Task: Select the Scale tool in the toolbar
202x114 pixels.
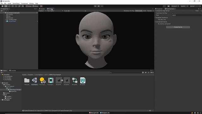Action: point(13,6)
